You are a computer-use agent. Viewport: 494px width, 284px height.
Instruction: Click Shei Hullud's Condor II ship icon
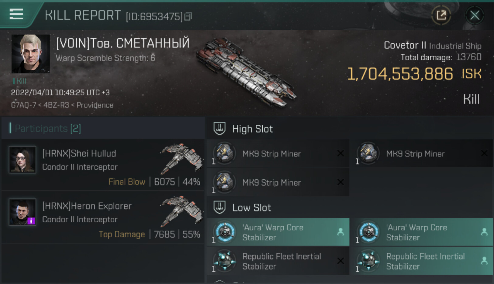point(181,158)
